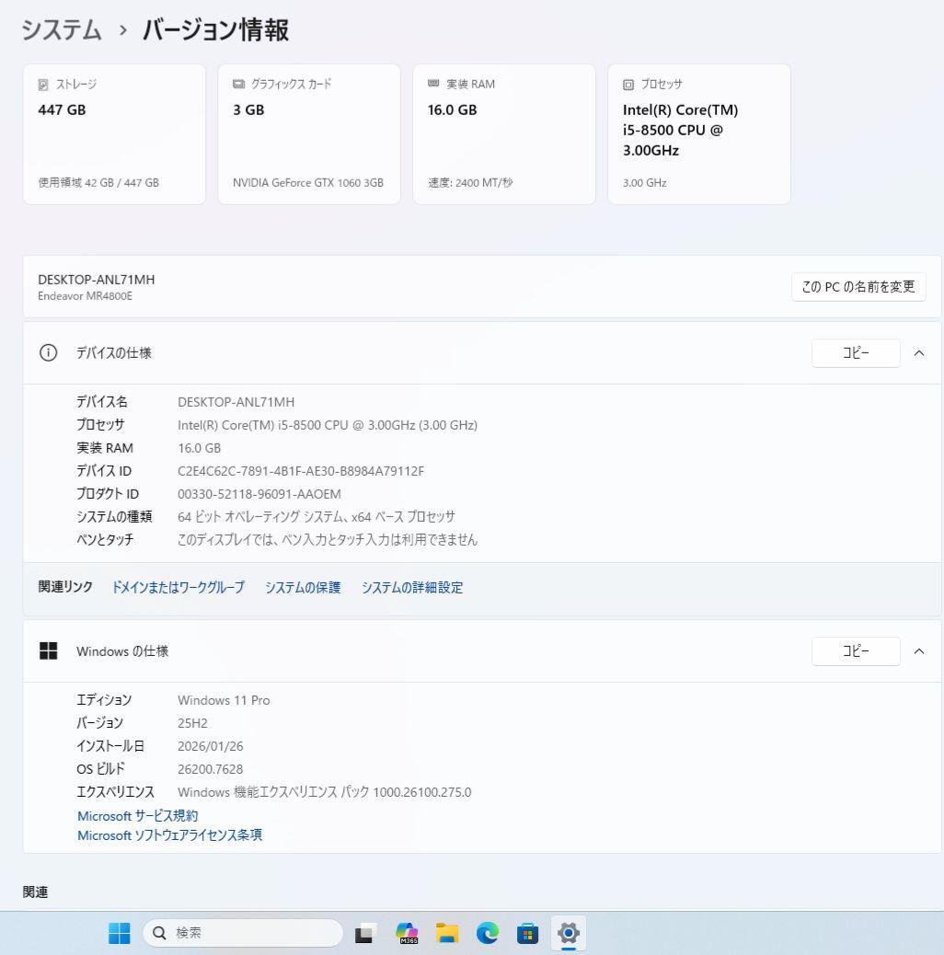
Task: Open Microsoft Edge from the taskbar
Action: coord(487,932)
